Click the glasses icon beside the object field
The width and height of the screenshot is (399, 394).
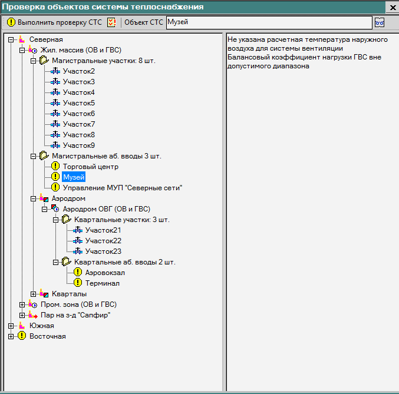point(380,22)
